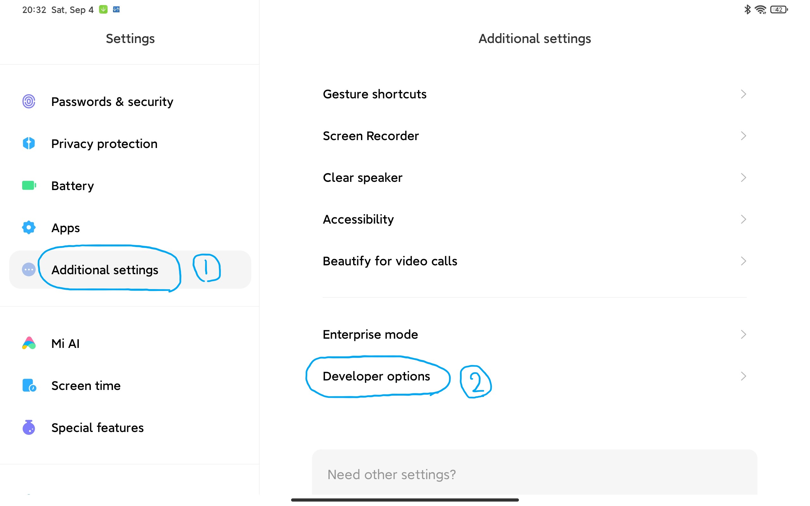The width and height of the screenshot is (810, 506).
Task: Expand Screen Recorder chevron arrow
Action: (x=743, y=136)
